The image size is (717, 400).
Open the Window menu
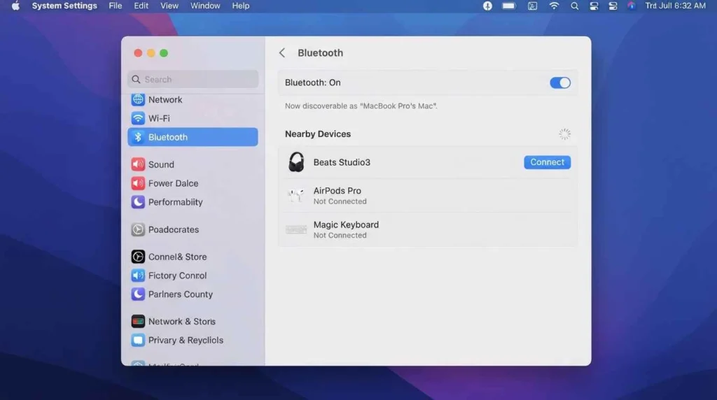(205, 6)
